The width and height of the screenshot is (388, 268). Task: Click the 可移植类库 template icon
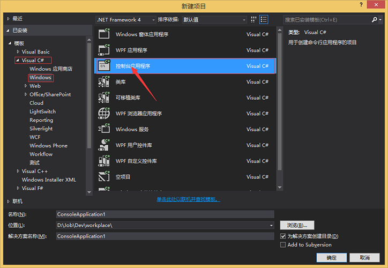click(104, 98)
